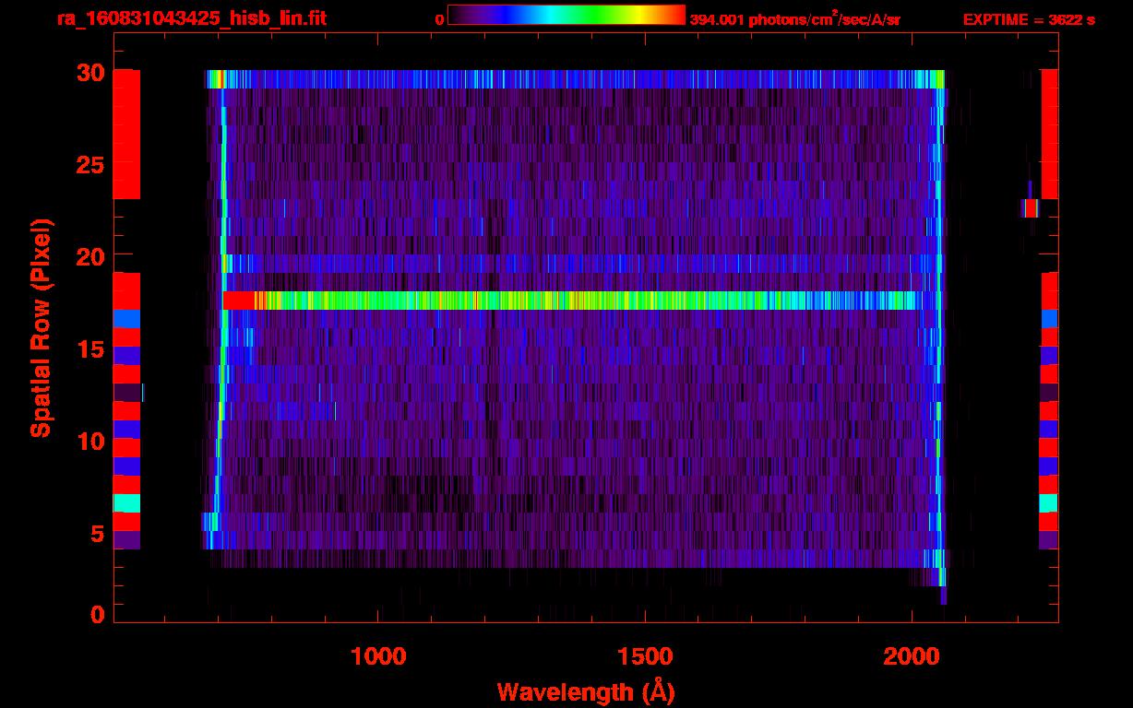The height and width of the screenshot is (708, 1133).
Task: Click the color bar minimum value 0
Action: (x=439, y=19)
